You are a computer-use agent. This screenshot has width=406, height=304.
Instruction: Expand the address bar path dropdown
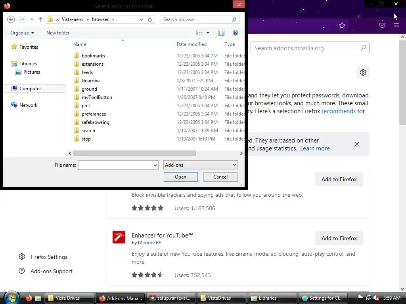141,19
